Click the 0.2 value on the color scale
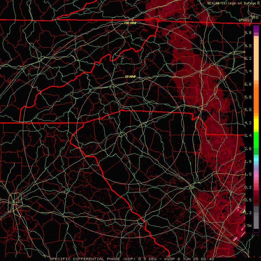 248,187
